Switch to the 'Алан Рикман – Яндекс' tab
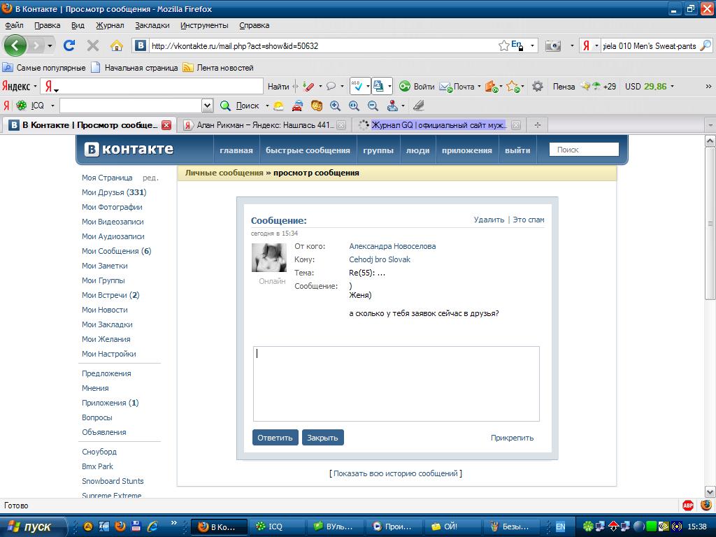The image size is (716, 537). coord(265,125)
